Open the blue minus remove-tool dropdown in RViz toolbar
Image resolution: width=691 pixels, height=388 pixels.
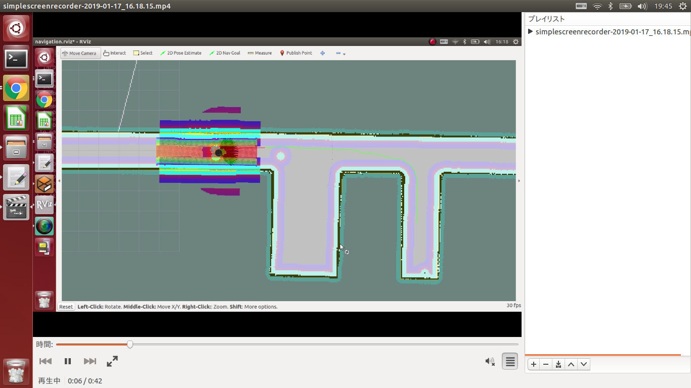[340, 53]
